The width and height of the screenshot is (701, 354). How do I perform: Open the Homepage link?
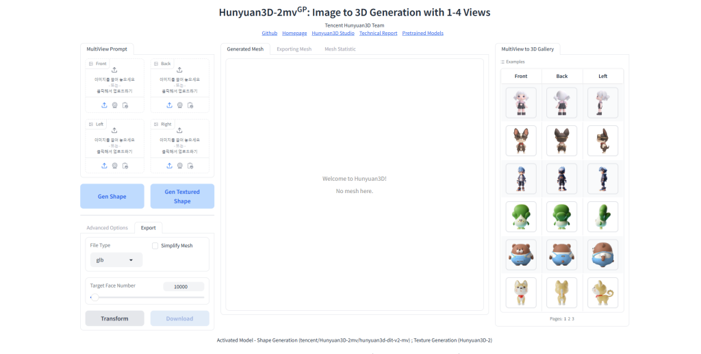point(294,33)
